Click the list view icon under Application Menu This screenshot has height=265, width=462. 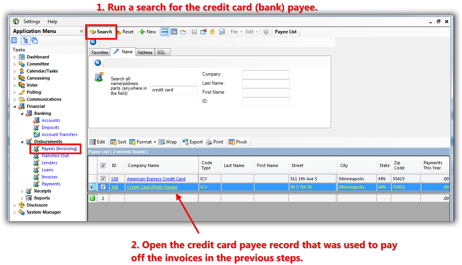[x=14, y=40]
